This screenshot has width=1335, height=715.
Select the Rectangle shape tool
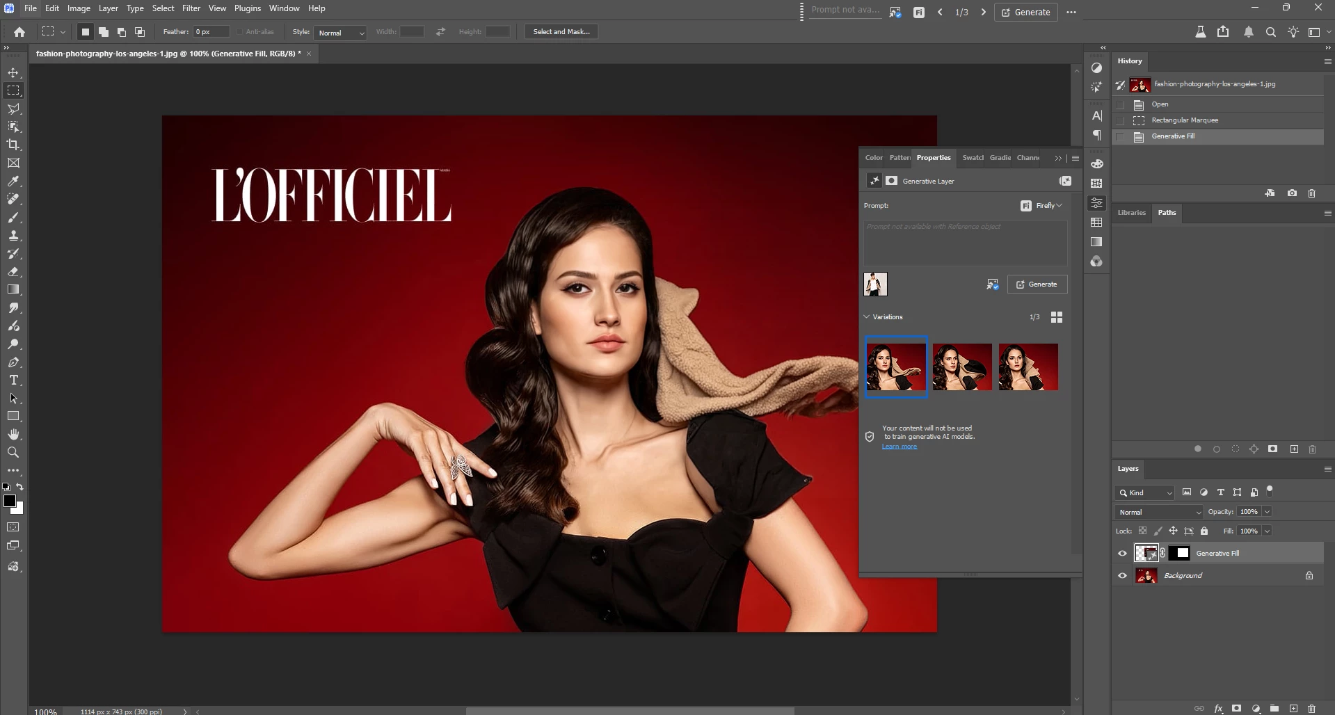tap(13, 416)
